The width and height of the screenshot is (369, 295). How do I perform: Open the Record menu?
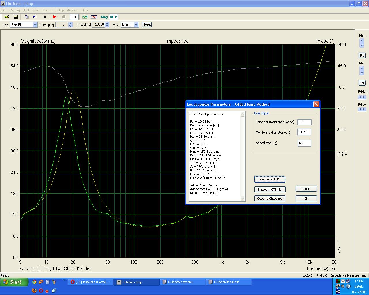click(x=47, y=10)
